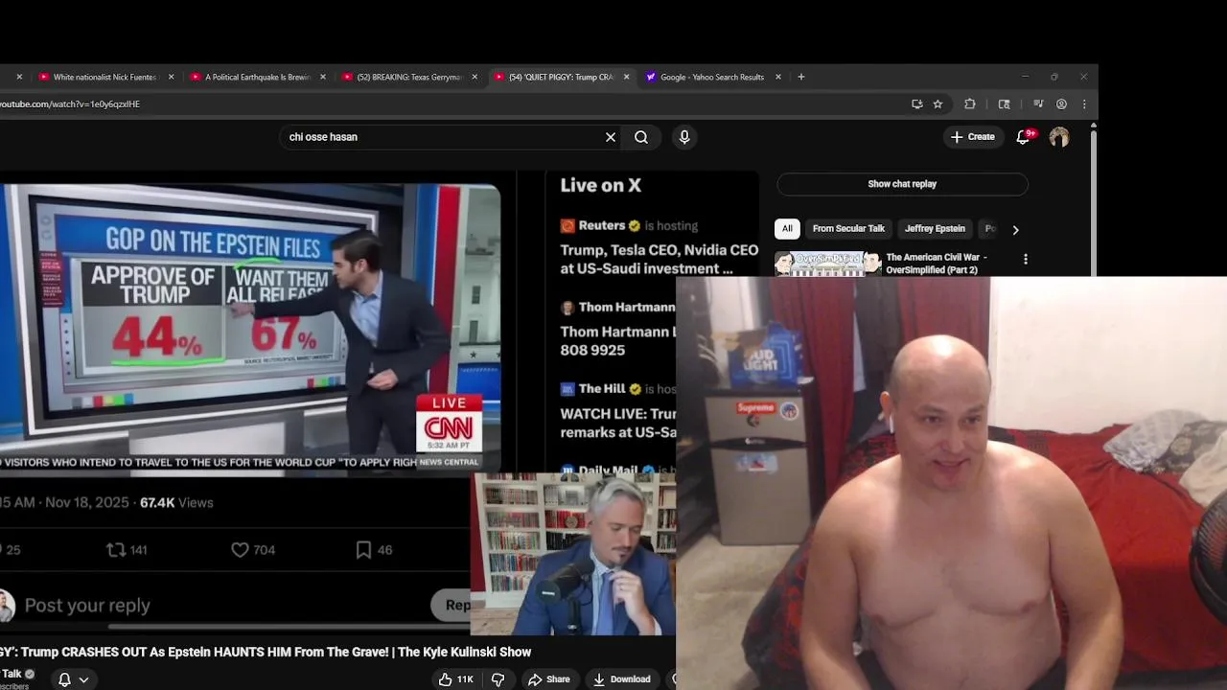Click the YouTube search magnifier button

click(641, 137)
